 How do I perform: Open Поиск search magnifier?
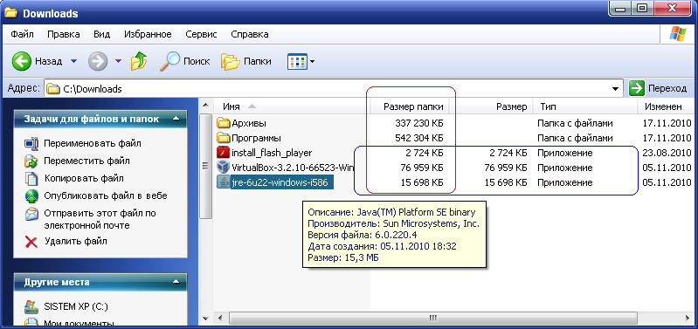tap(170, 61)
